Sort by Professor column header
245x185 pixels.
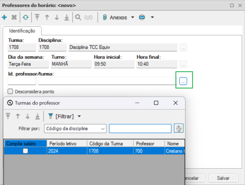tap(149, 143)
